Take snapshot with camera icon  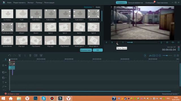pyautogui.click(x=167, y=42)
